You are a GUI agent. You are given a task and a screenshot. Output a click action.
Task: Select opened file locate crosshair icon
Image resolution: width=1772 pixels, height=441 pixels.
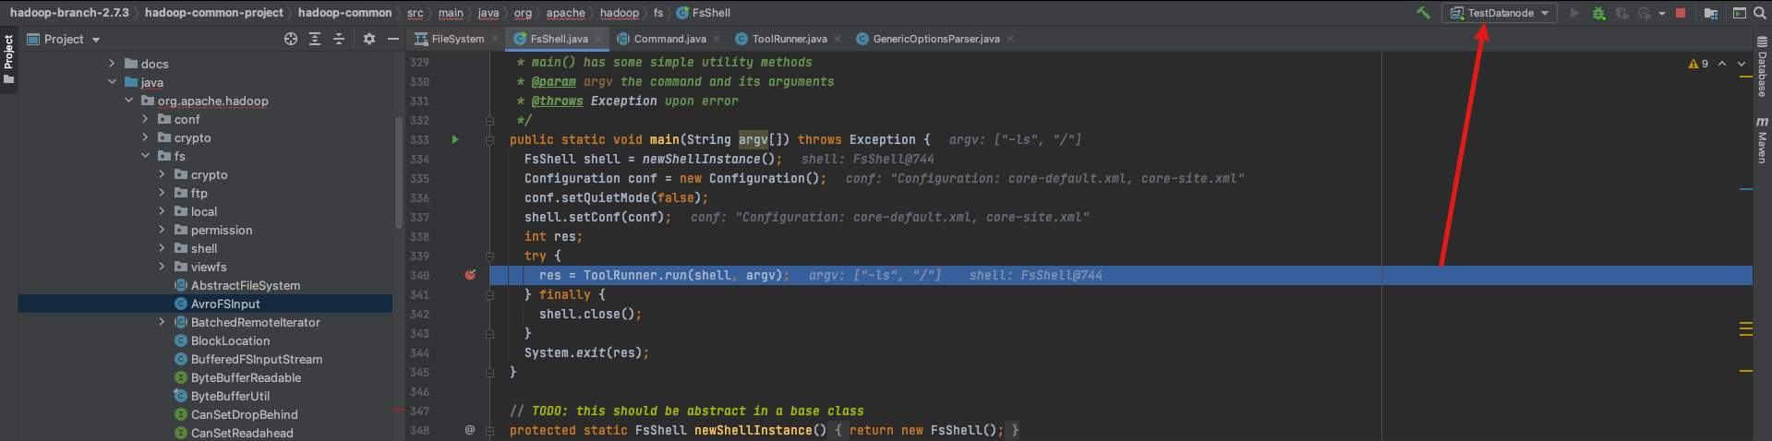(x=291, y=39)
